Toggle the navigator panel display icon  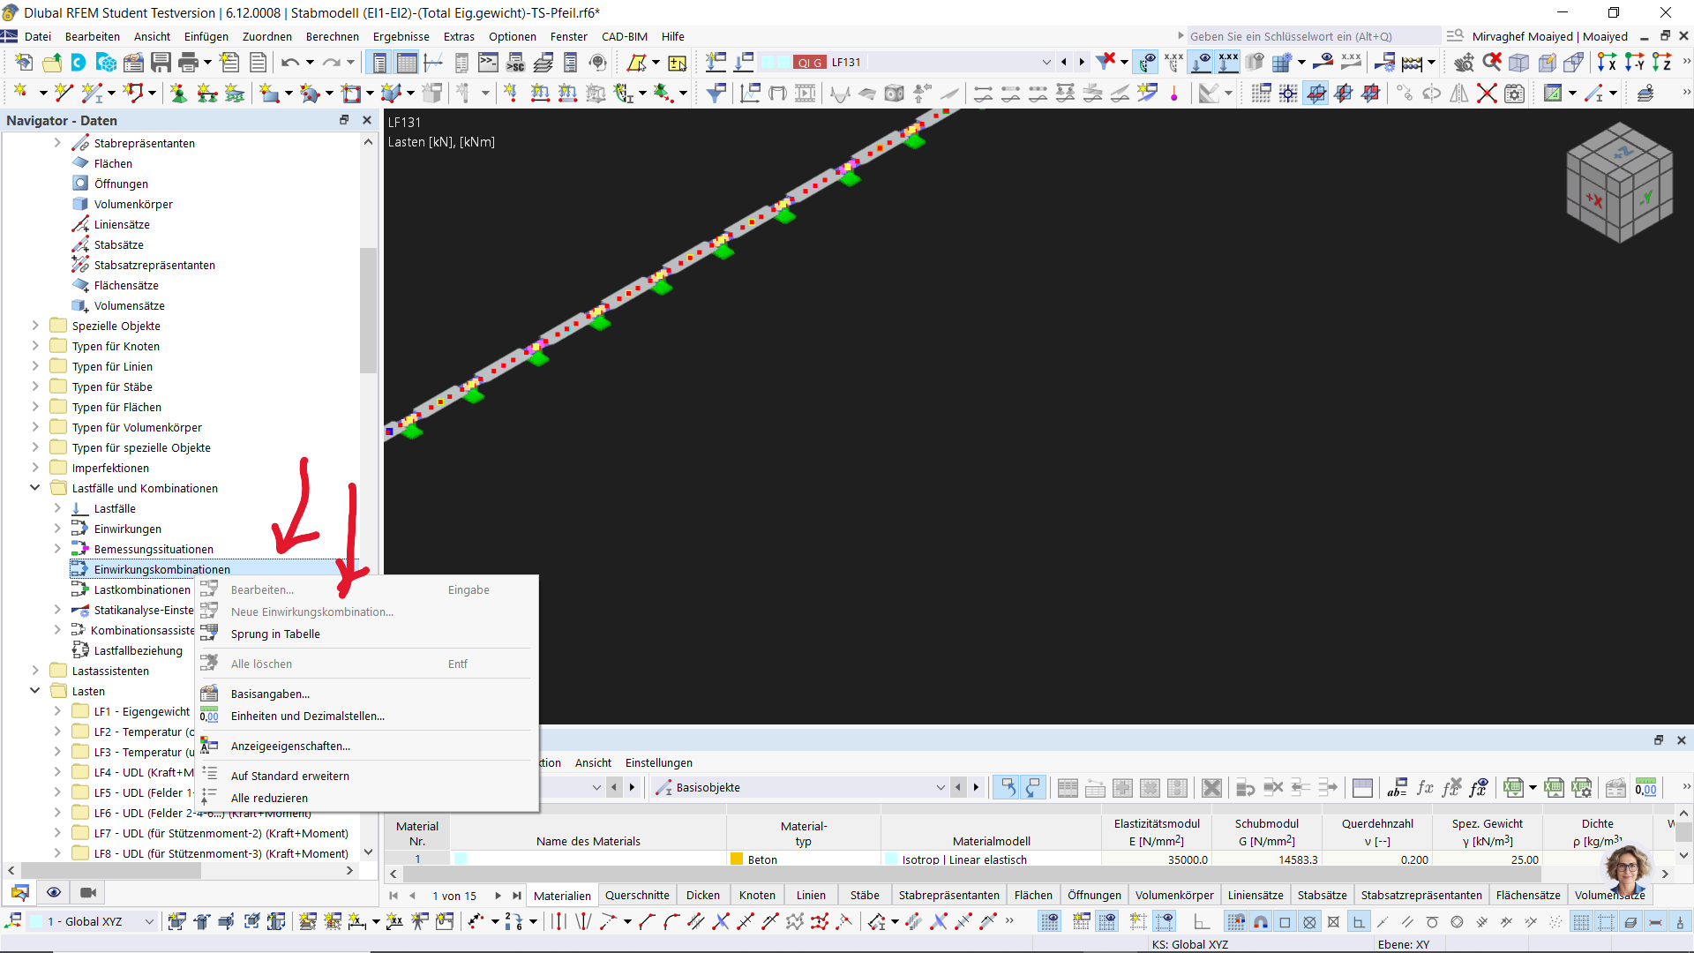[x=379, y=63]
